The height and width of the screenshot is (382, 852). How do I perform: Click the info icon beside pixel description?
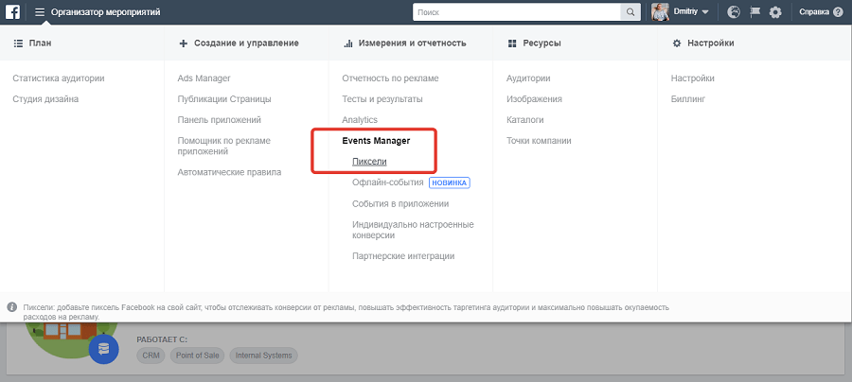click(x=12, y=307)
